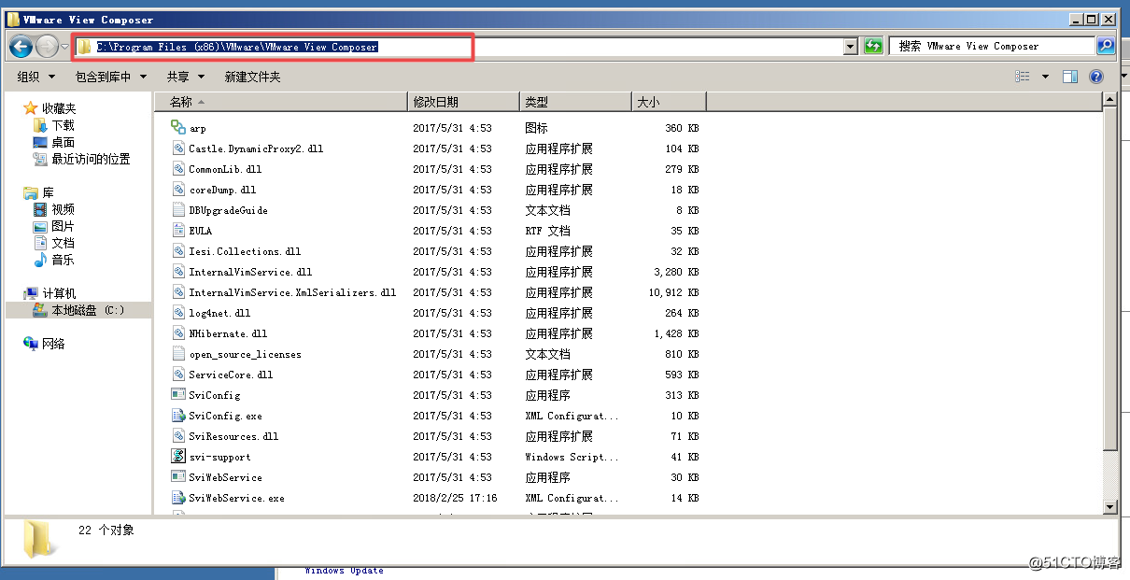Viewport: 1130px width, 580px height.
Task: Sort by the 大小 column header
Action: (669, 102)
